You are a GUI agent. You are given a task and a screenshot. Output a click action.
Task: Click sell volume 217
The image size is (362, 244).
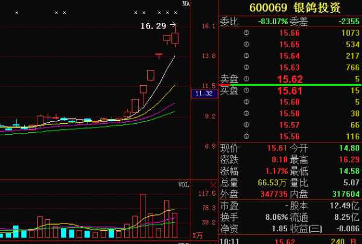[x=353, y=56]
